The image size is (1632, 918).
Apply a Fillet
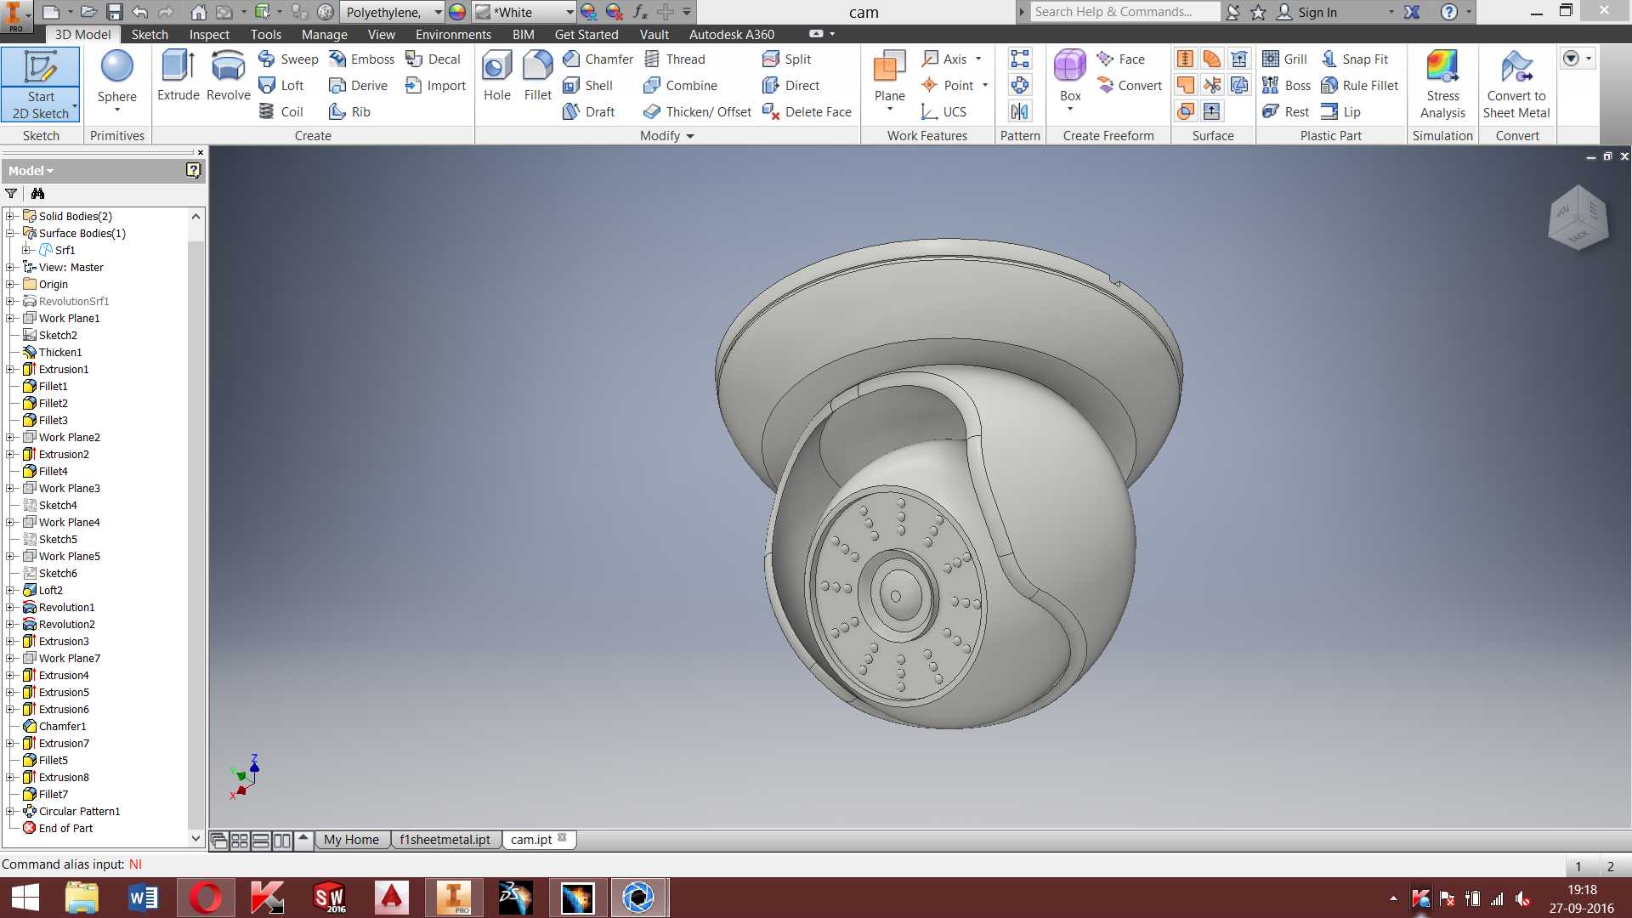click(538, 76)
